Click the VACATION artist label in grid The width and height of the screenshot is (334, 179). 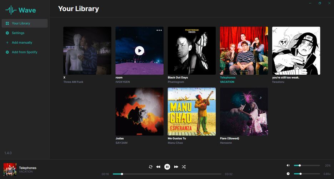point(227,82)
